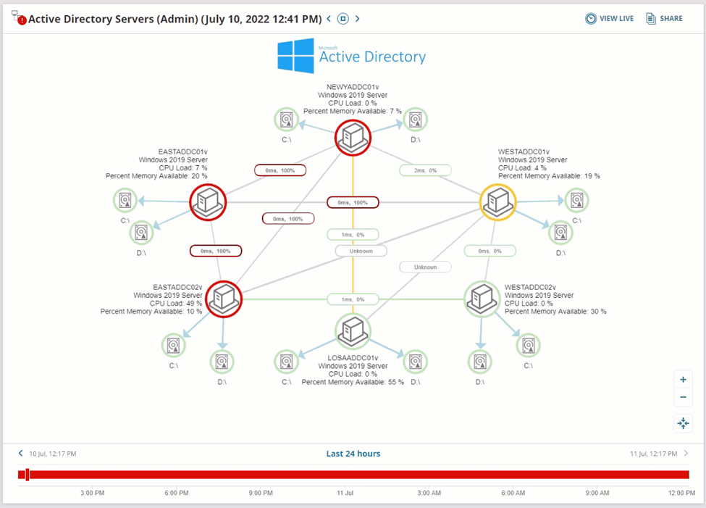Click EASTADDC01v C:\ disk icon
The width and height of the screenshot is (706, 508).
click(x=125, y=200)
